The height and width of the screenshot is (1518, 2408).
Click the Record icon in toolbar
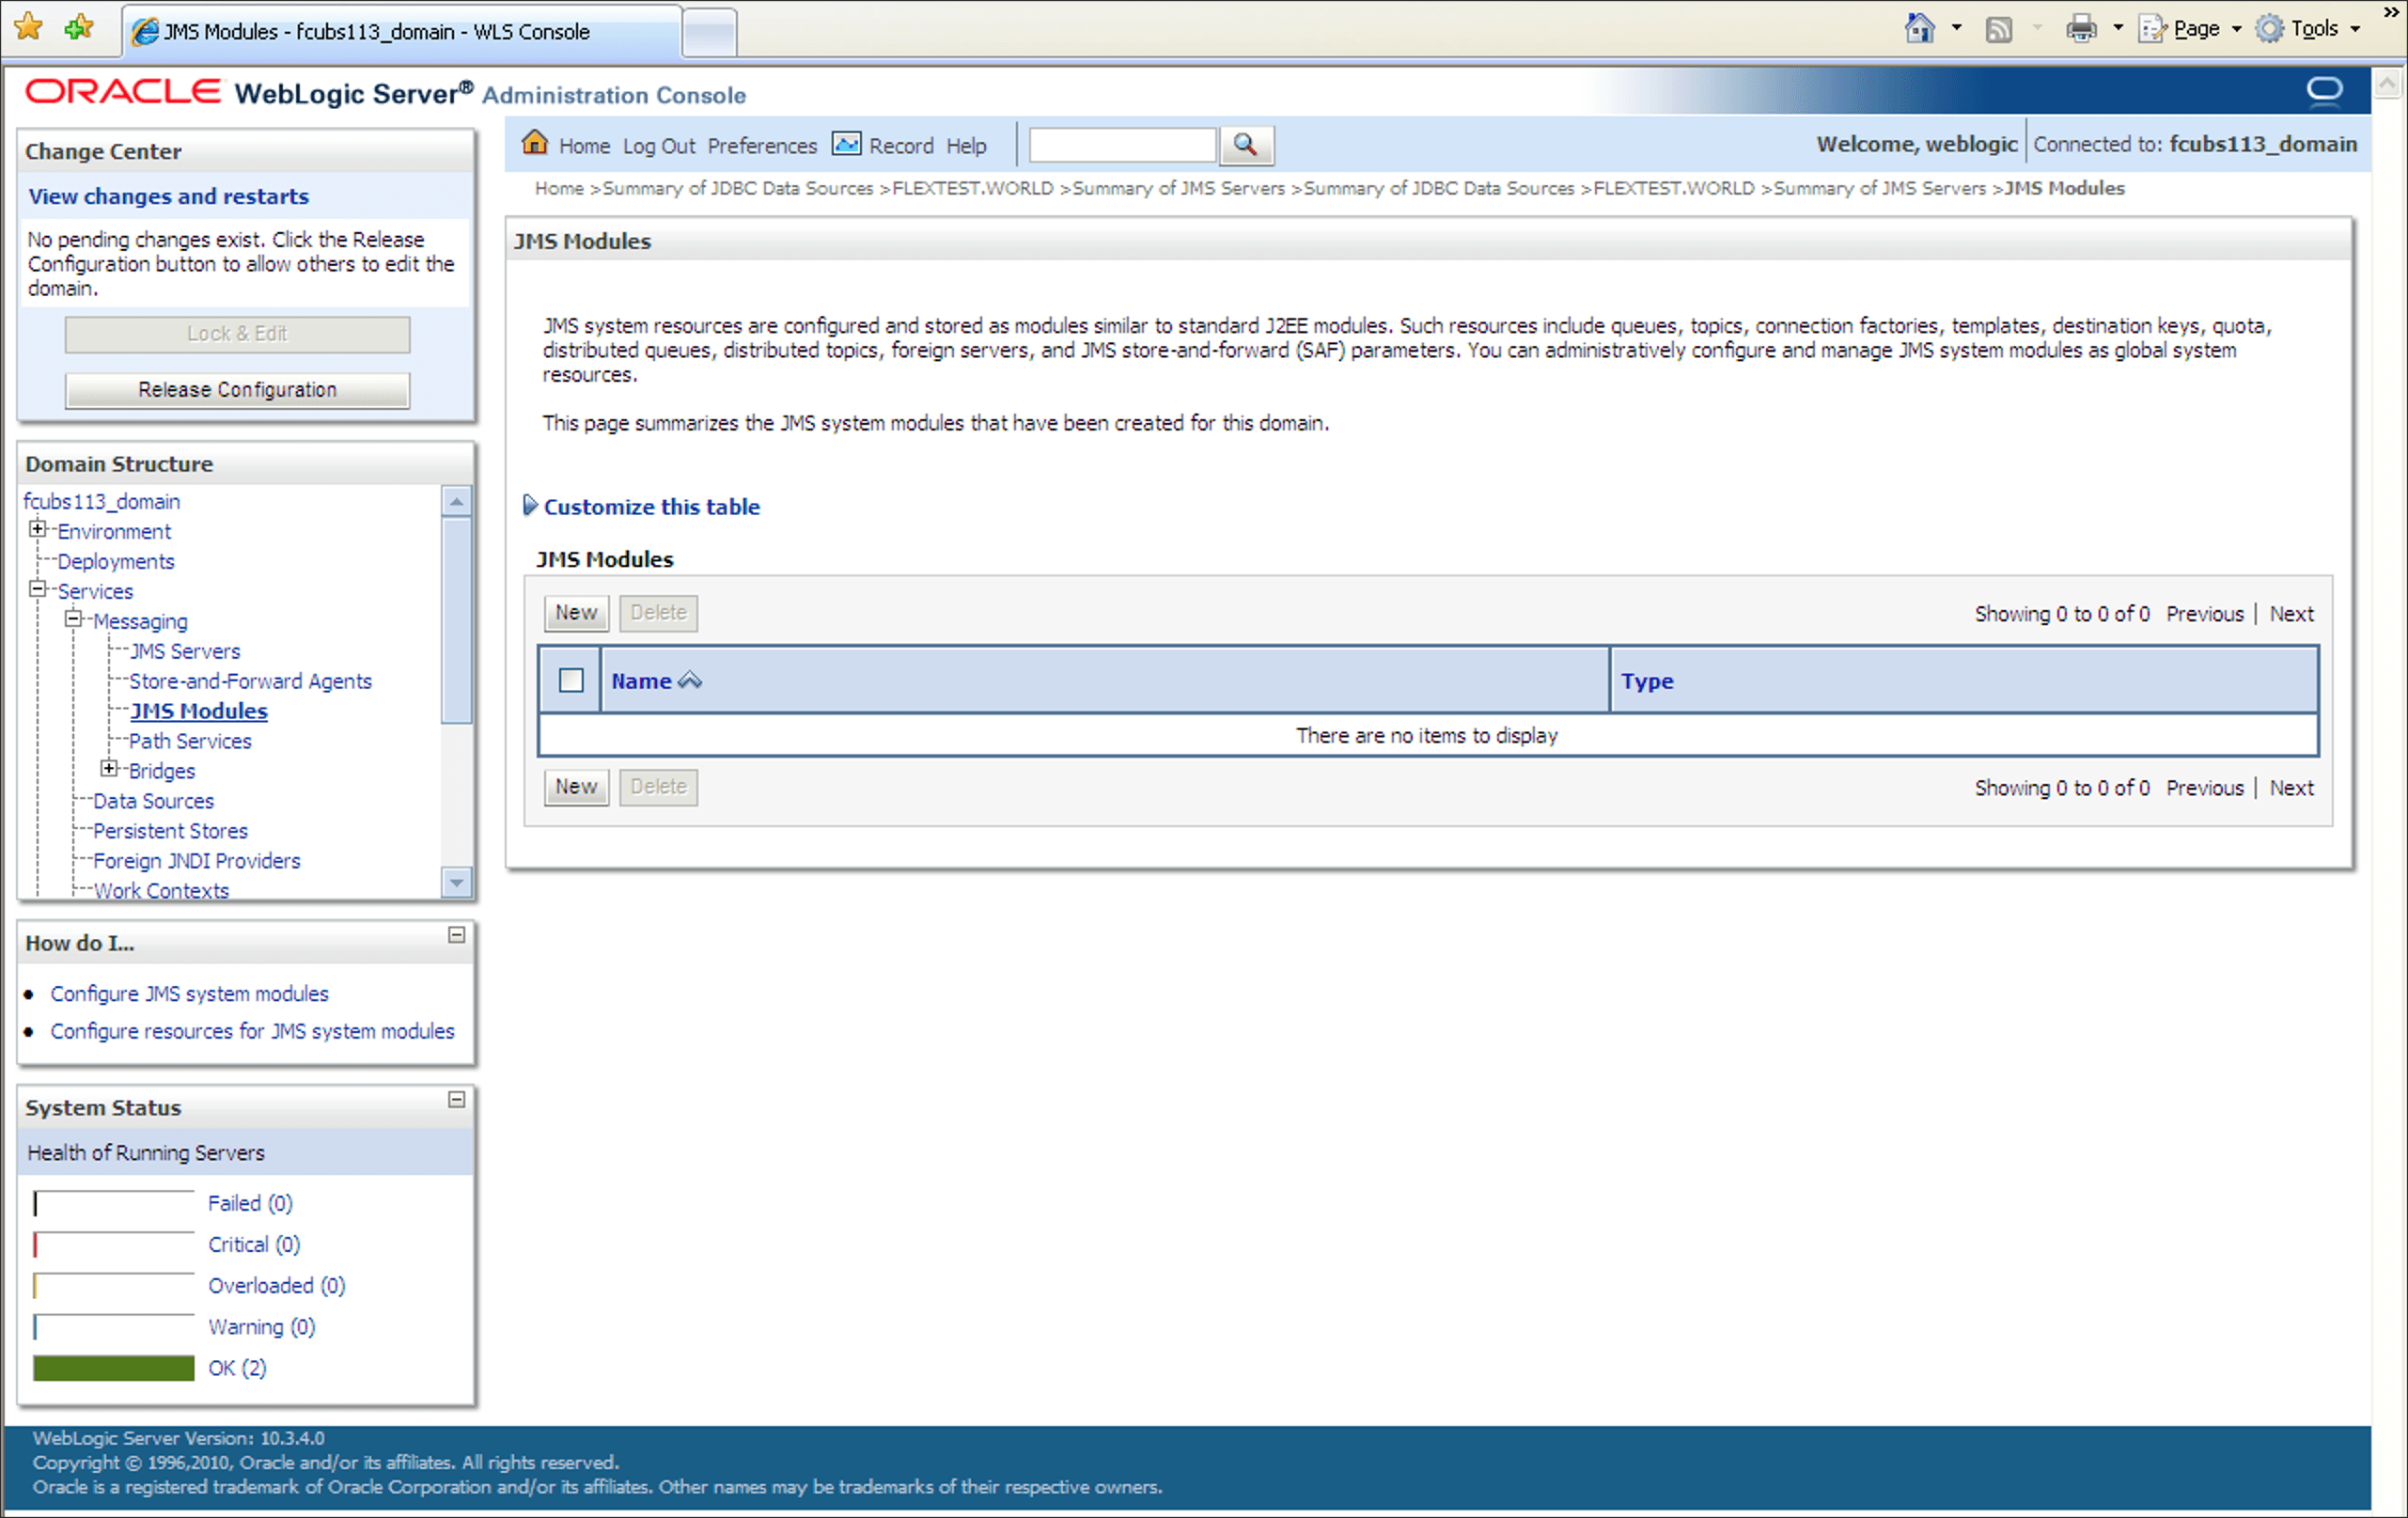click(846, 144)
